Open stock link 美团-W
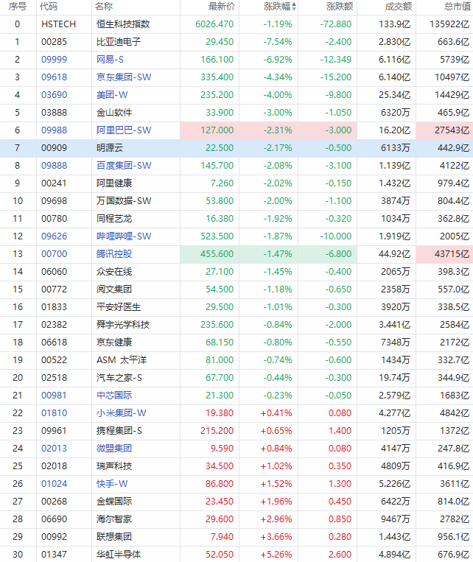The width and height of the screenshot is (473, 562). [112, 95]
